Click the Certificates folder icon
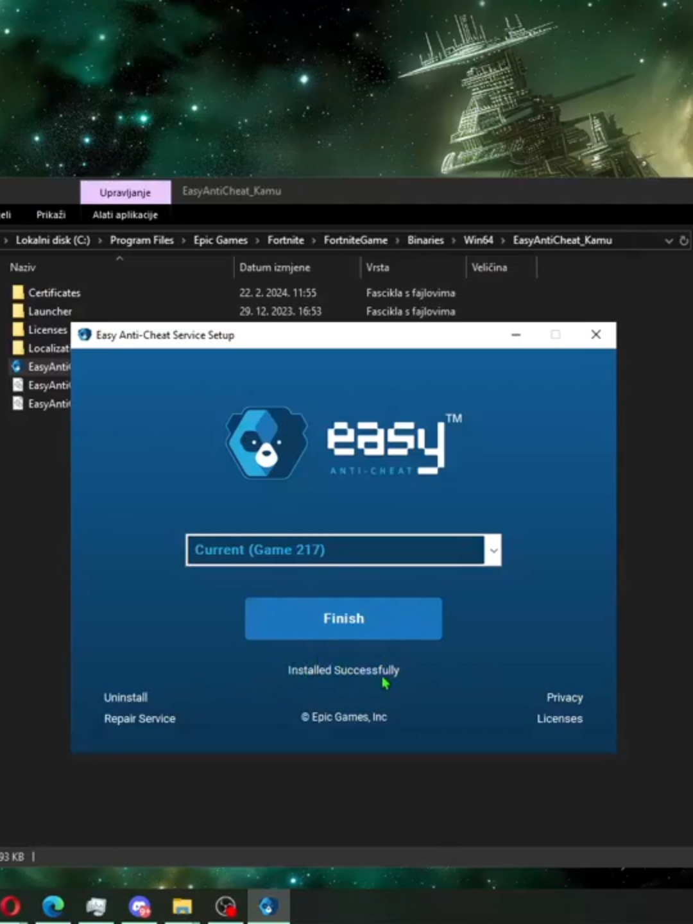Screen dimensions: 693x924 18,293
